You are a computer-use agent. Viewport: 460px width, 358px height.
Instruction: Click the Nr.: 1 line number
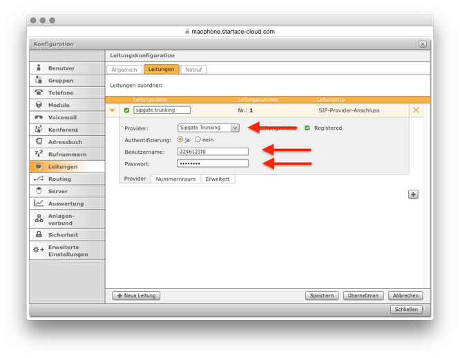point(245,110)
